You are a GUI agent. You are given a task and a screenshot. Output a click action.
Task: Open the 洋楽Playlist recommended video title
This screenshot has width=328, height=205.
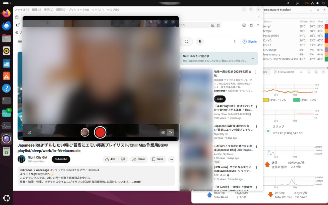pyautogui.click(x=234, y=108)
